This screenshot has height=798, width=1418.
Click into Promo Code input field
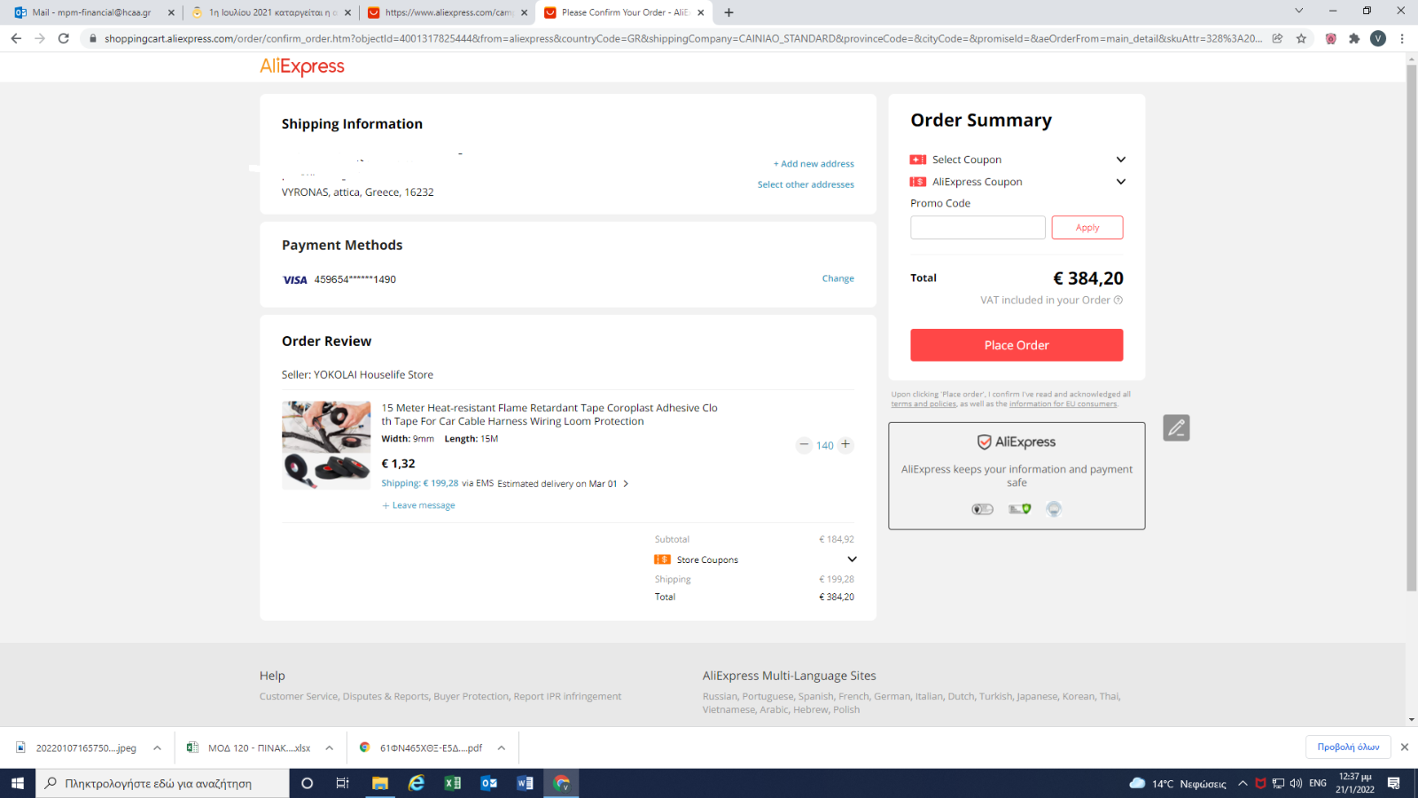pyautogui.click(x=978, y=227)
